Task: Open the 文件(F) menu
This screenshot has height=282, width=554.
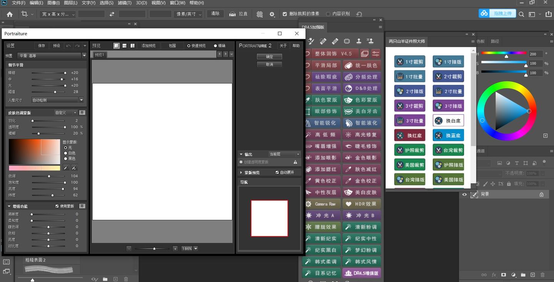Action: [18, 3]
